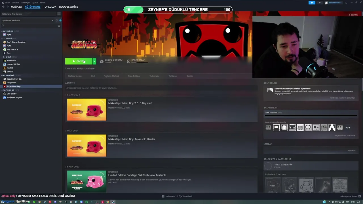
Task: Open BAŞARIMLAR next to play button
Action: [137, 61]
